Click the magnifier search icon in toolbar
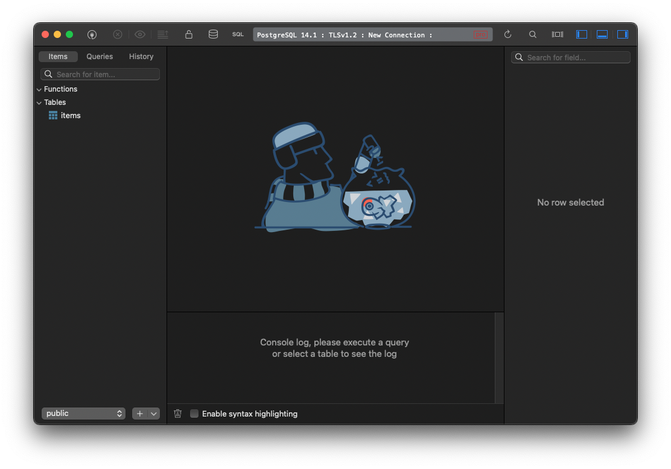 point(533,34)
